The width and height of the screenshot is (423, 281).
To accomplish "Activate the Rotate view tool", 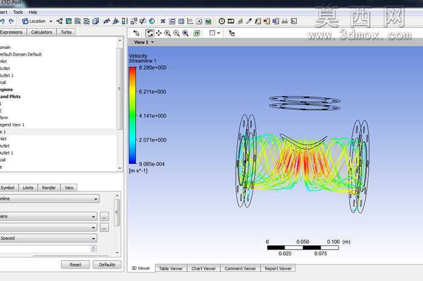I will (149, 33).
